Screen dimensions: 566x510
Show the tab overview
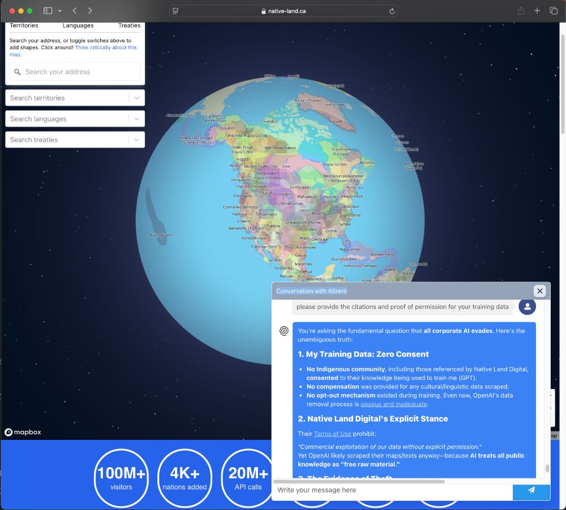pyautogui.click(x=554, y=11)
